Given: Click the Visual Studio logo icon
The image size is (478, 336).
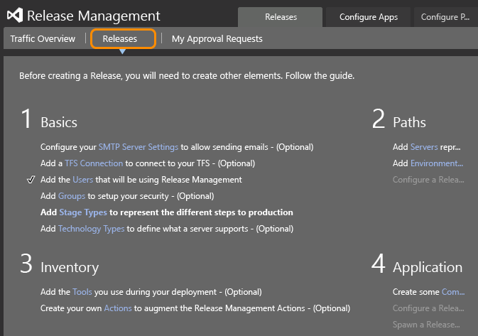Looking at the screenshot, I should pyautogui.click(x=15, y=15).
